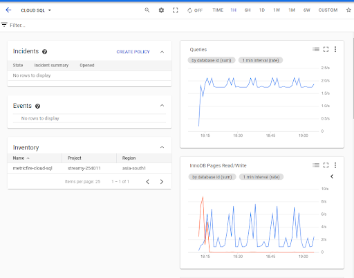Select the 6H time range
Viewport: 354px width, 278px height.
coord(248,10)
